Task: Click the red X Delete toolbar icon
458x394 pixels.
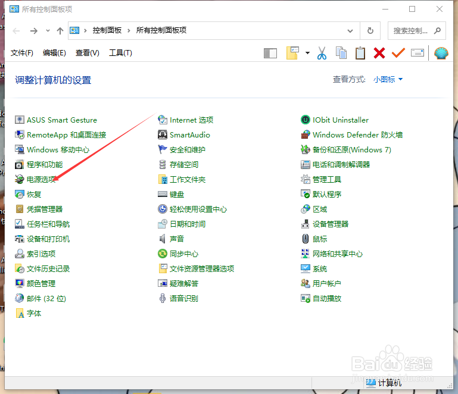Action: (379, 53)
